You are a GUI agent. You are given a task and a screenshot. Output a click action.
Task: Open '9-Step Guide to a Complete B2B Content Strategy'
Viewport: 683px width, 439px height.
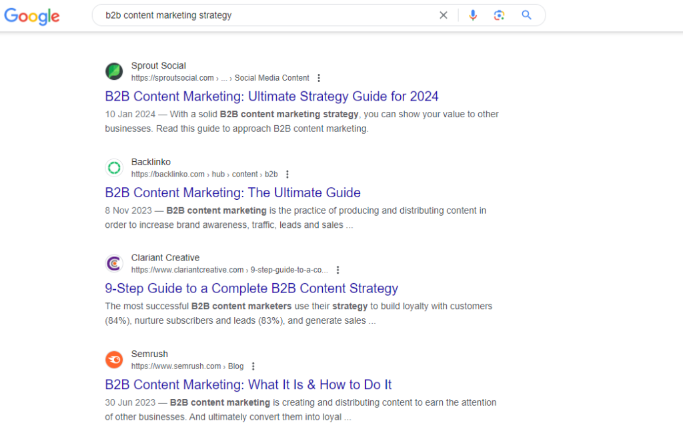251,288
